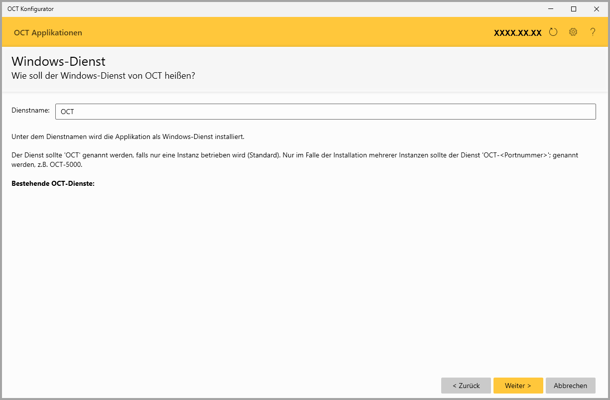Click the empty area below 'Bestehende OCT-Dienste'

[299, 274]
